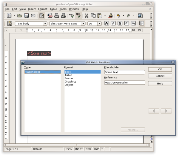Select Object in Format list
This screenshot has height=155, width=179.
tap(82, 85)
